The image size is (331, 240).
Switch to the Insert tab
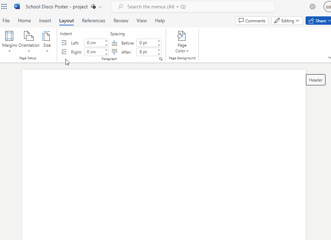click(45, 21)
